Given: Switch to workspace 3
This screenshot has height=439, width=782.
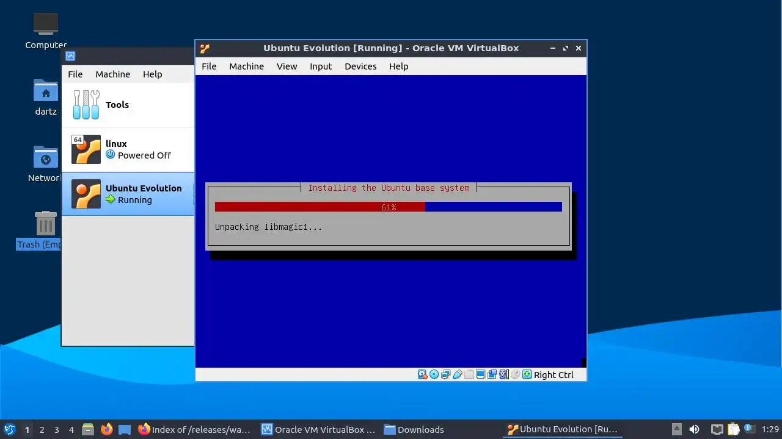Looking at the screenshot, I should pos(57,430).
